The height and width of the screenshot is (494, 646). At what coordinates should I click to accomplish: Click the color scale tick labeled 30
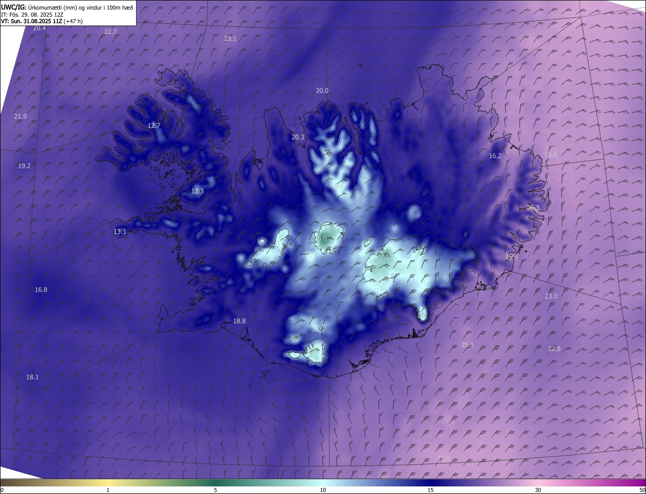538,490
